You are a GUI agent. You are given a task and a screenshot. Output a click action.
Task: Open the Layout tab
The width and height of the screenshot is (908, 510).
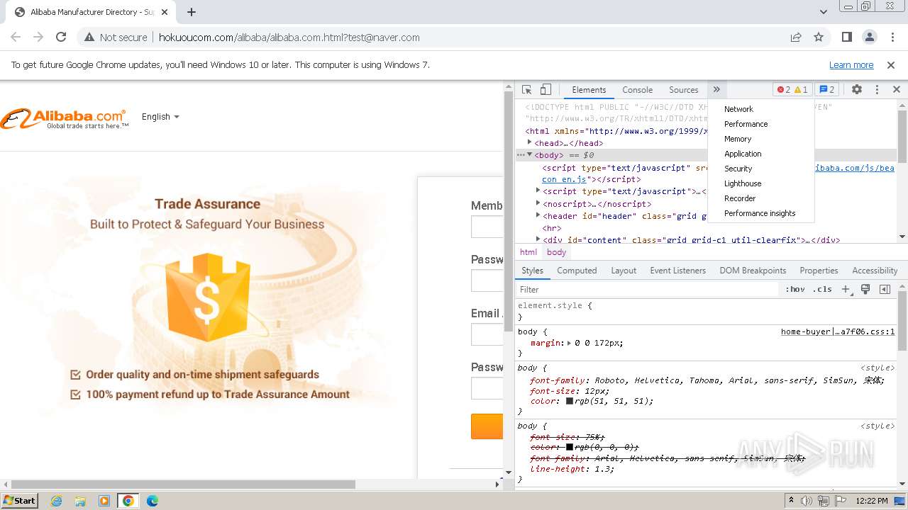pyautogui.click(x=624, y=271)
